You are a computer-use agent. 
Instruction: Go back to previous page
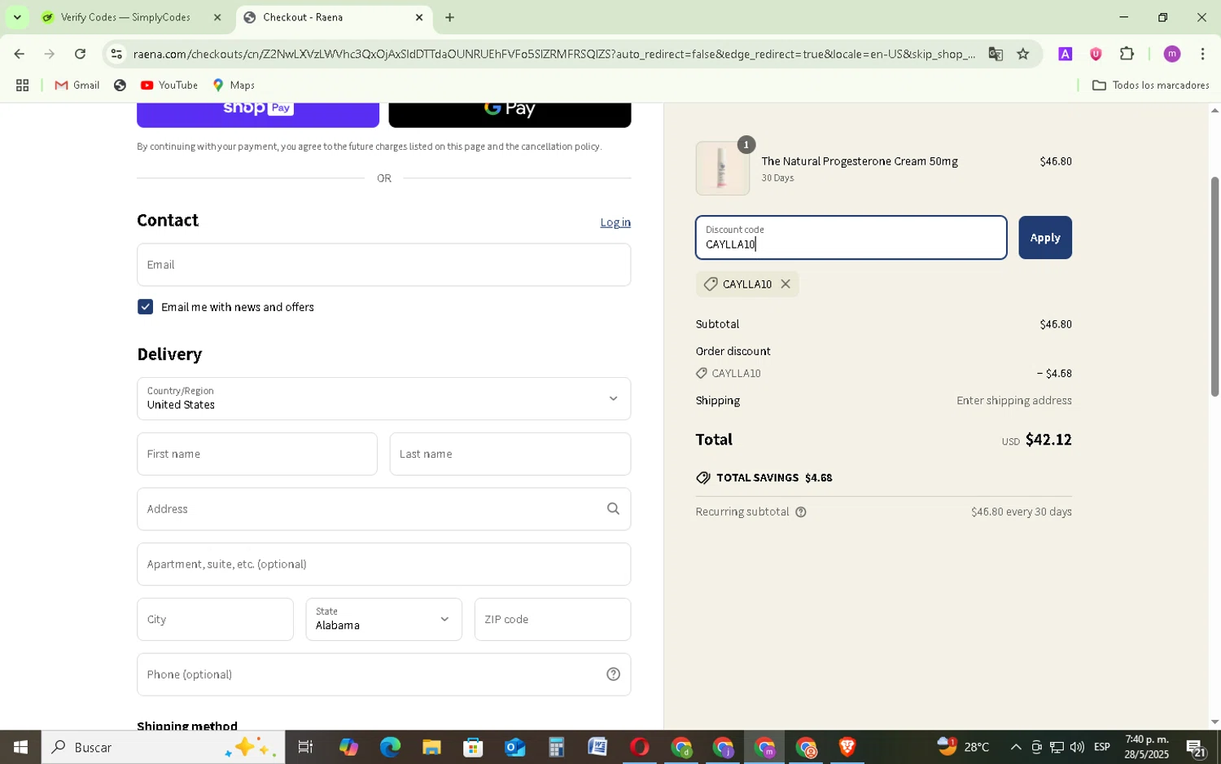(19, 54)
